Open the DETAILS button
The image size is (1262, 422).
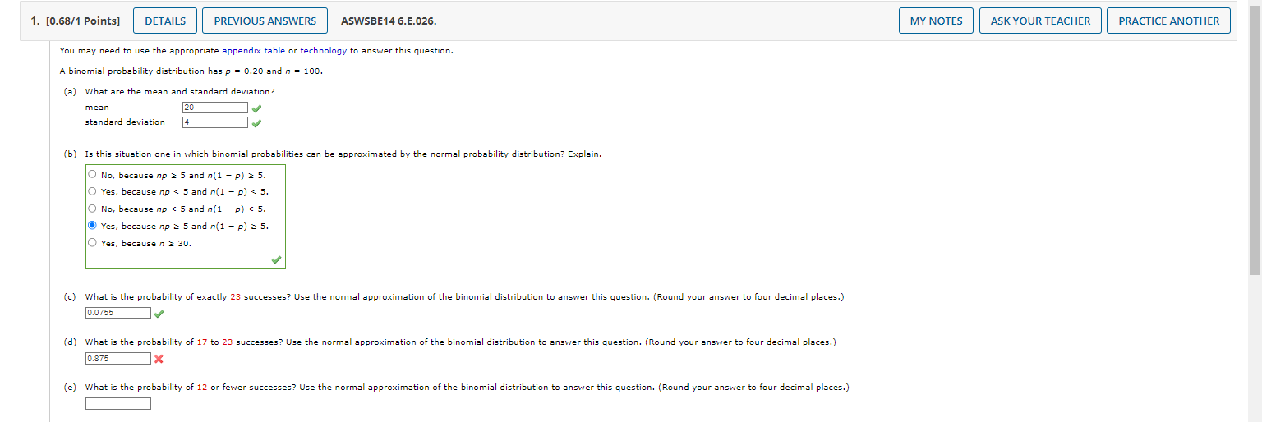[165, 21]
